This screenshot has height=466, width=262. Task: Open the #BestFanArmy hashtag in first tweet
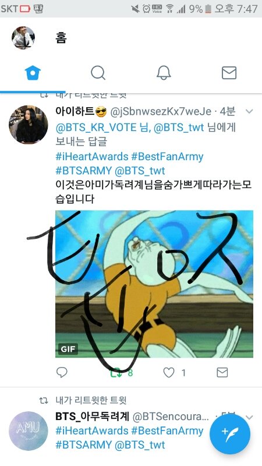click(167, 156)
